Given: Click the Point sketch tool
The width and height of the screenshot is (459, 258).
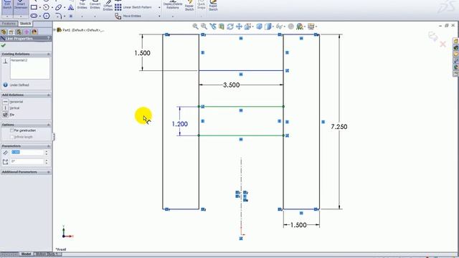Looking at the screenshot, I should point(71,16).
